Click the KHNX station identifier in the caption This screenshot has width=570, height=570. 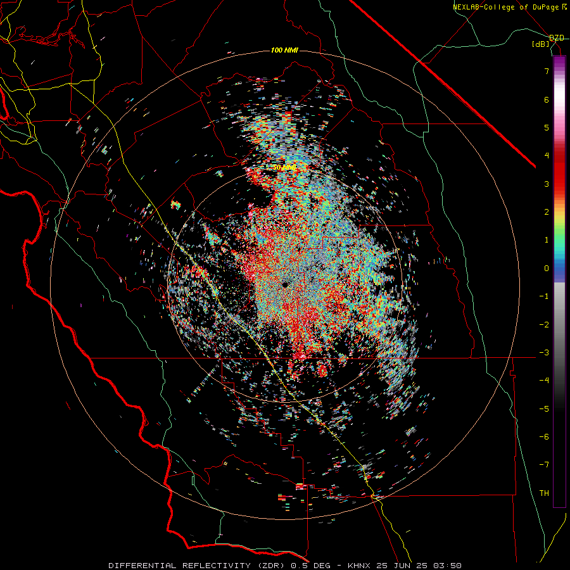click(359, 566)
